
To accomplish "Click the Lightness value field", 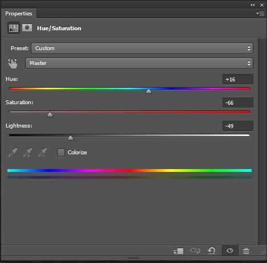I will 238,126.
